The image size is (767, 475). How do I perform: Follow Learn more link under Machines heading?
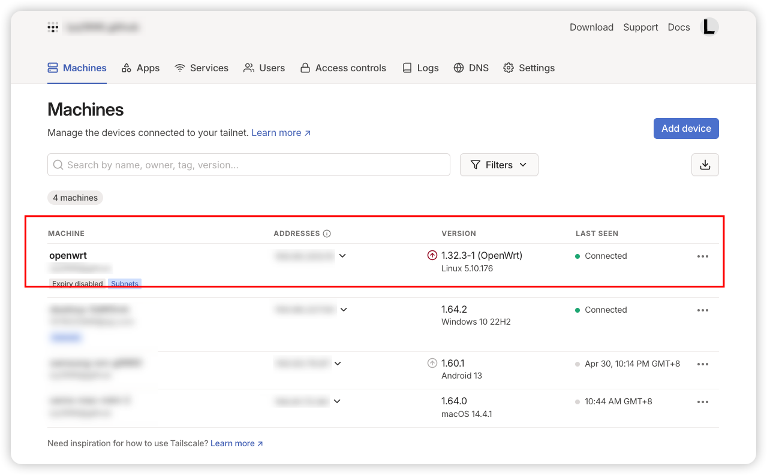click(x=281, y=133)
